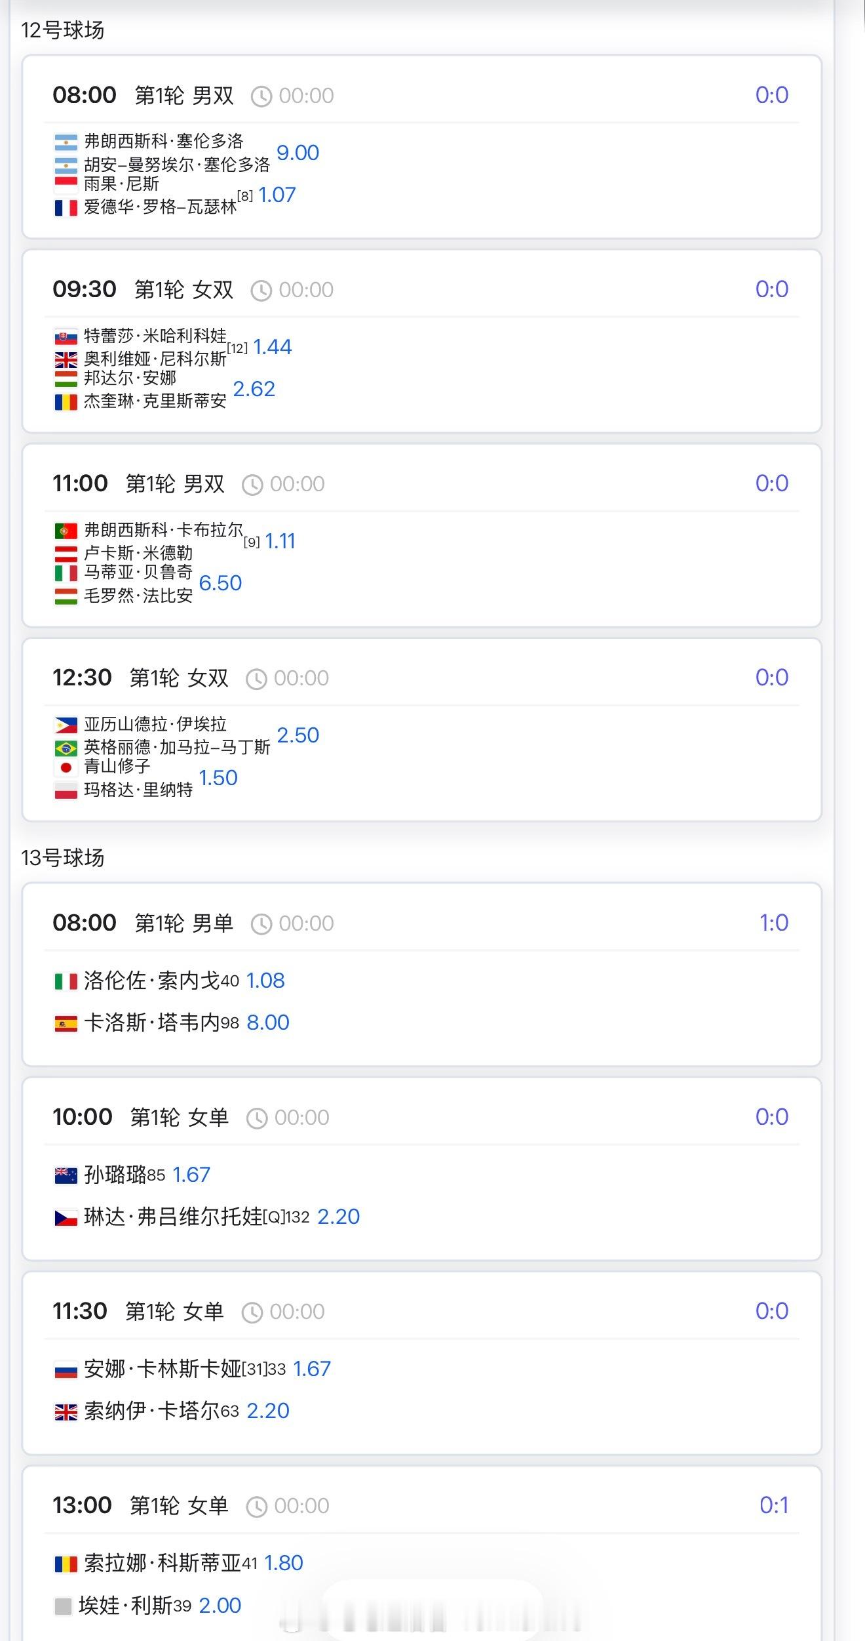Select odds 6.50 for 贝鲁奇 and 毛罗然
This screenshot has width=865, height=1641.
[220, 583]
